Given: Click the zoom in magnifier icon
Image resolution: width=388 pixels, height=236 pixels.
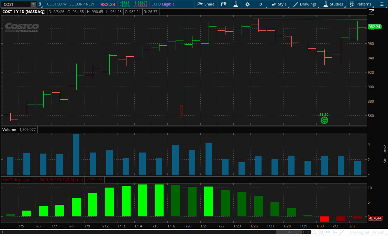Looking at the screenshot, I should tap(321, 232).
